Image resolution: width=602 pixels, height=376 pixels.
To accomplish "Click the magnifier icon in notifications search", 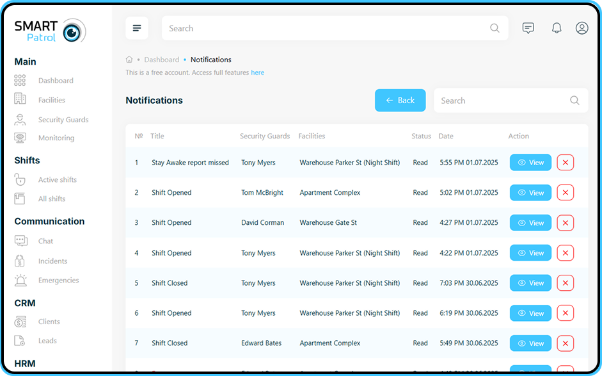I will tap(574, 101).
